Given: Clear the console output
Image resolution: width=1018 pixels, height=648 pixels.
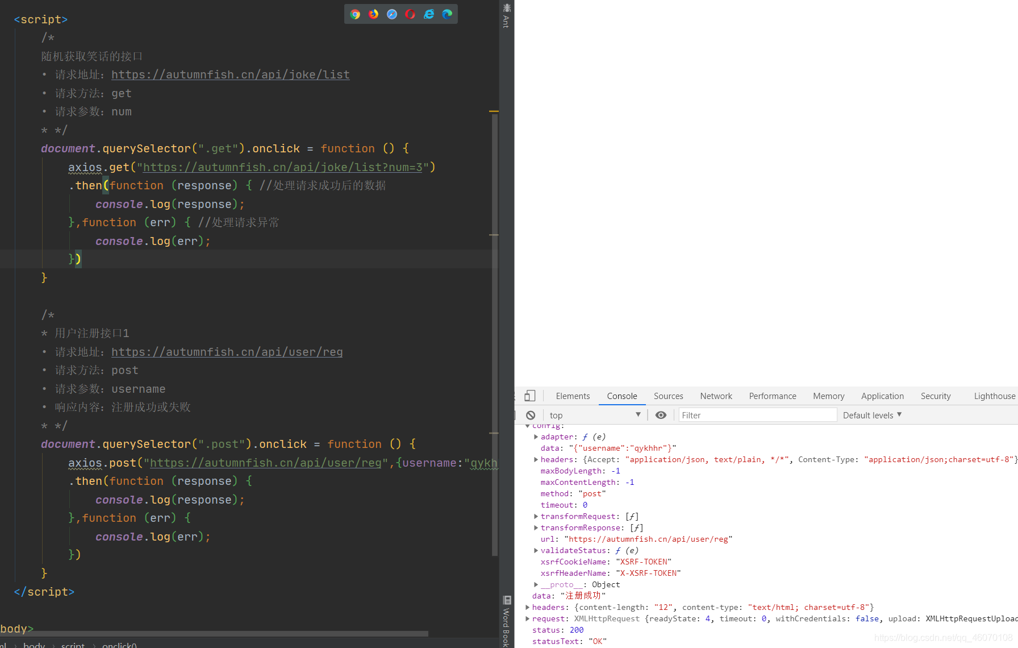Looking at the screenshot, I should coord(531,415).
